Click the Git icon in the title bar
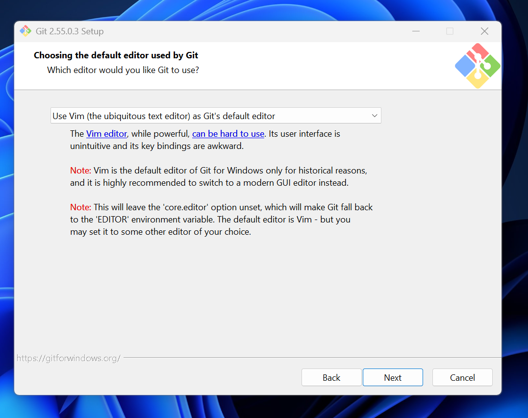Viewport: 528px width, 418px height. [x=25, y=31]
